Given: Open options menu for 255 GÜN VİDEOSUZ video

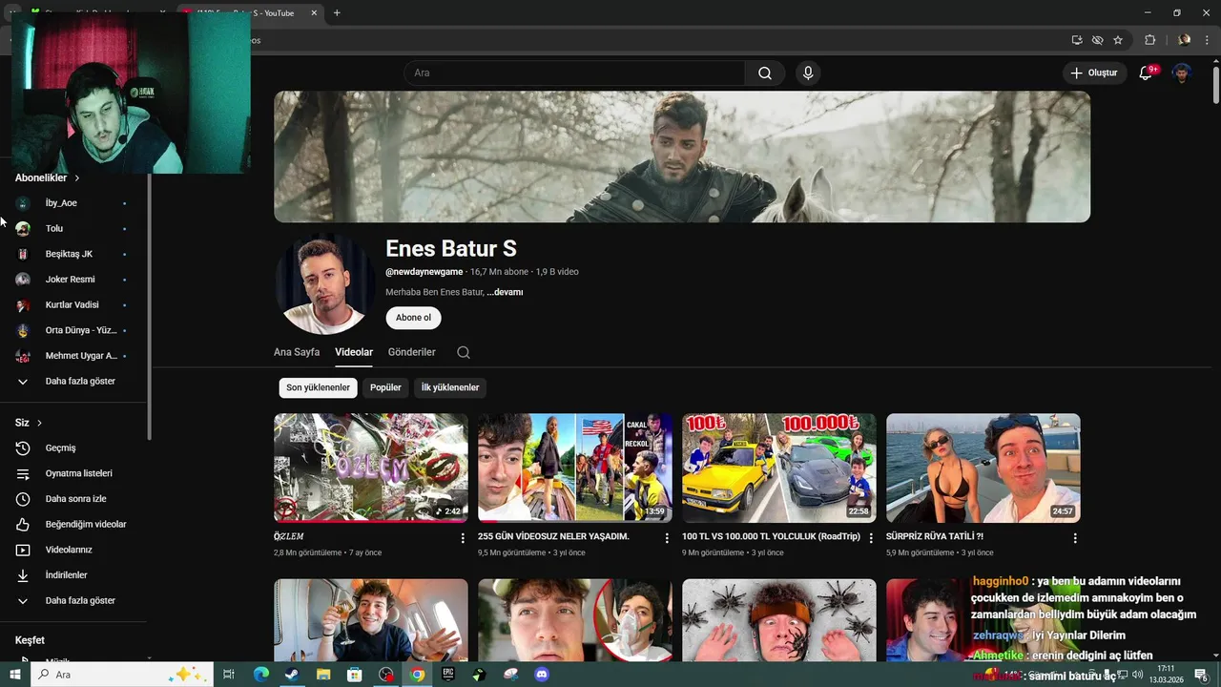Looking at the screenshot, I should pos(667,538).
